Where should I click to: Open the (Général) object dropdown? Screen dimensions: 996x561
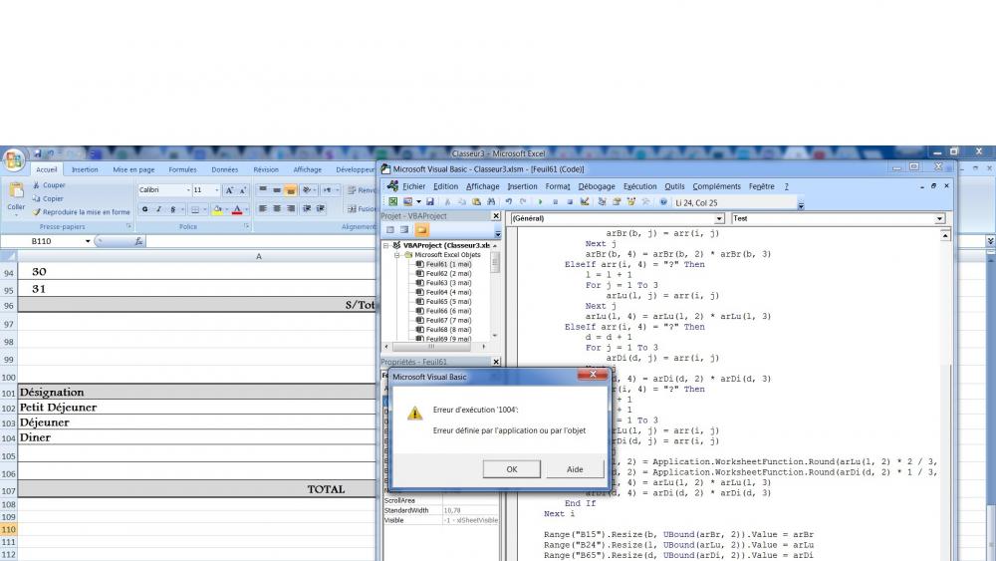click(x=719, y=218)
